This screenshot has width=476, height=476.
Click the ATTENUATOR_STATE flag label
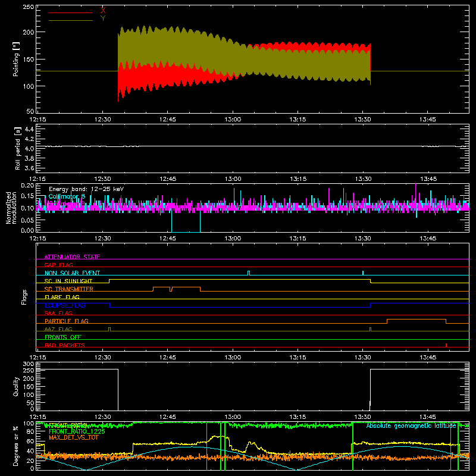(x=72, y=257)
